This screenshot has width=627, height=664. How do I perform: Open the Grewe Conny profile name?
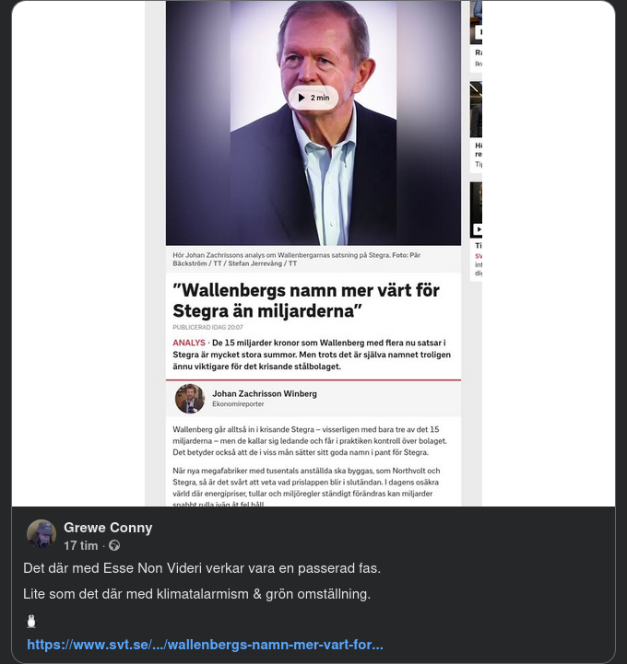[108, 528]
